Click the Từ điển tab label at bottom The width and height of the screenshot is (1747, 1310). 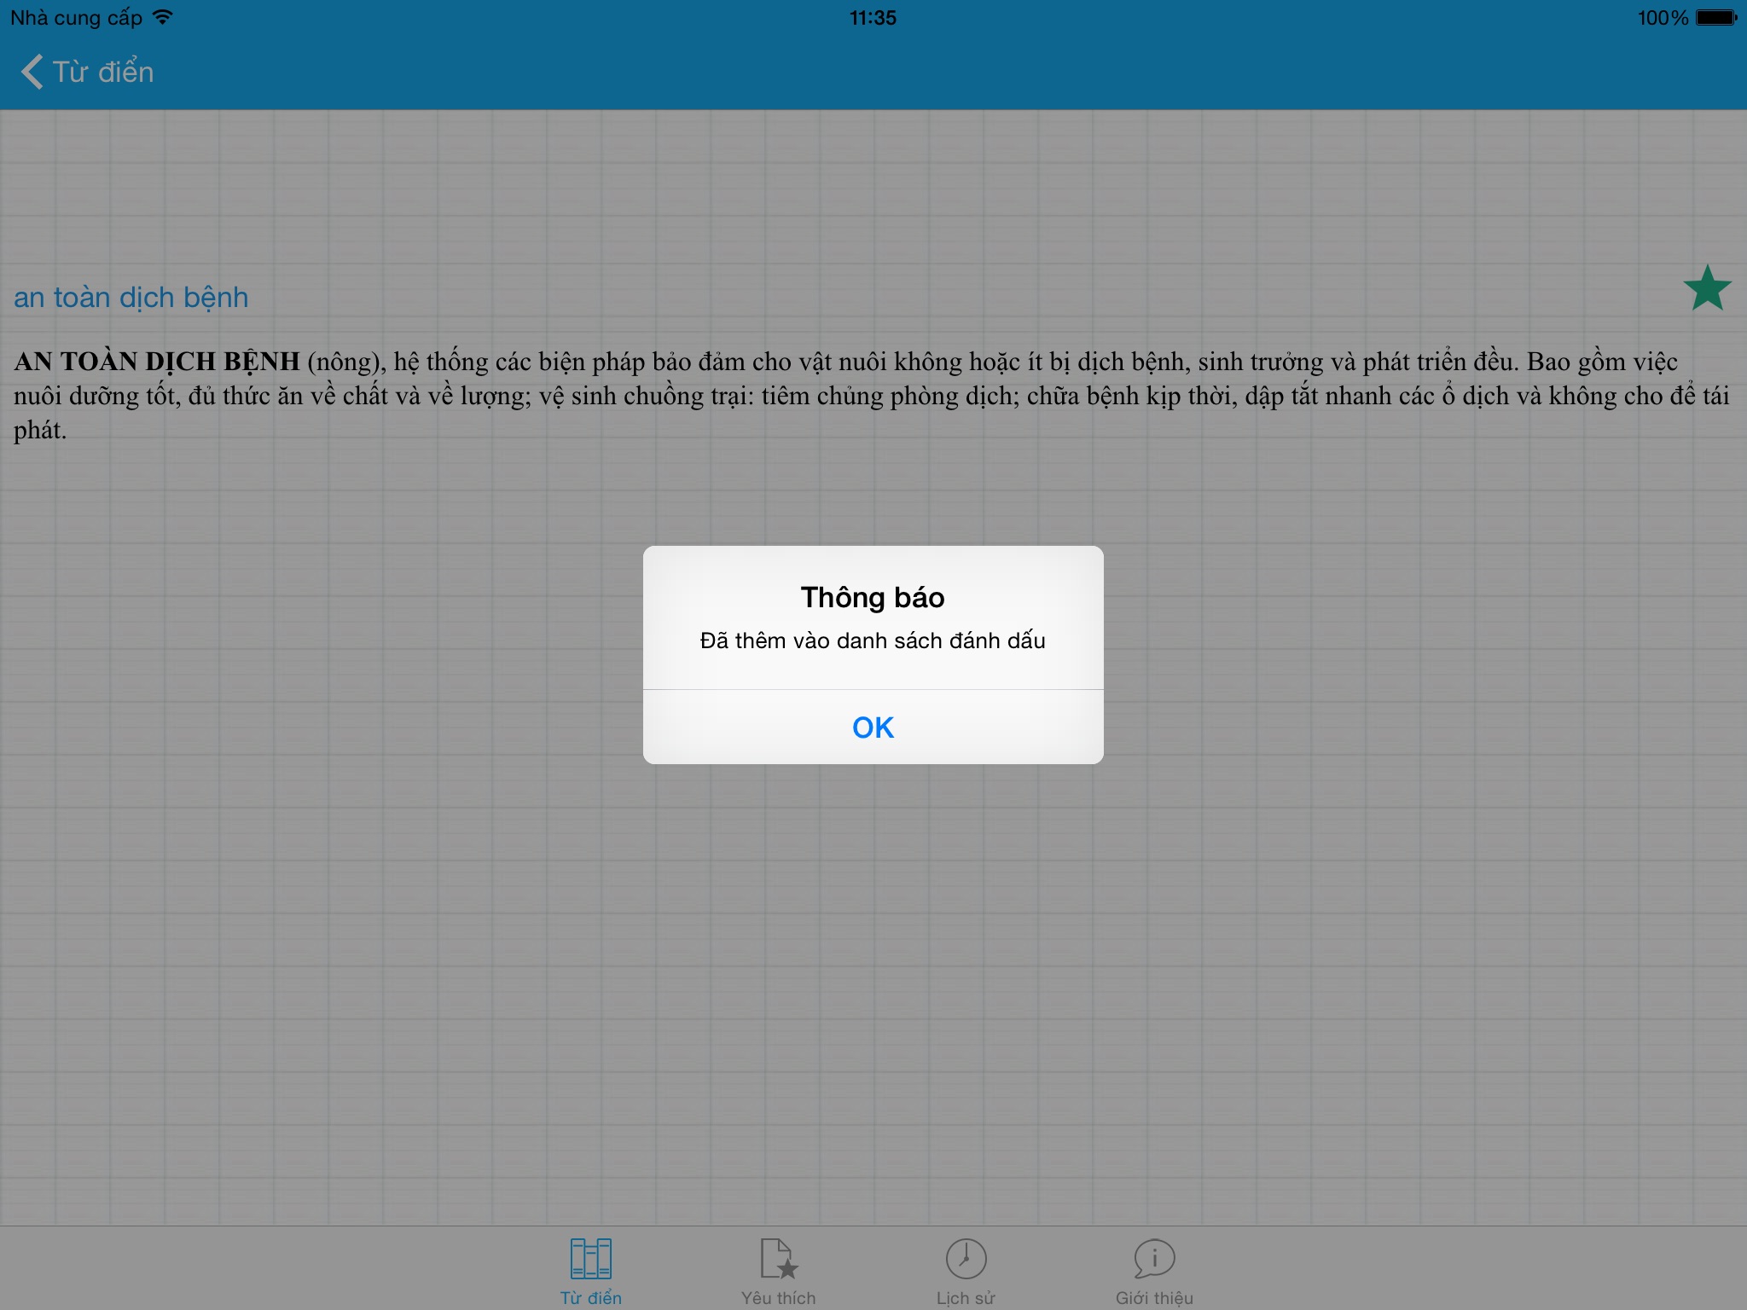590,1297
